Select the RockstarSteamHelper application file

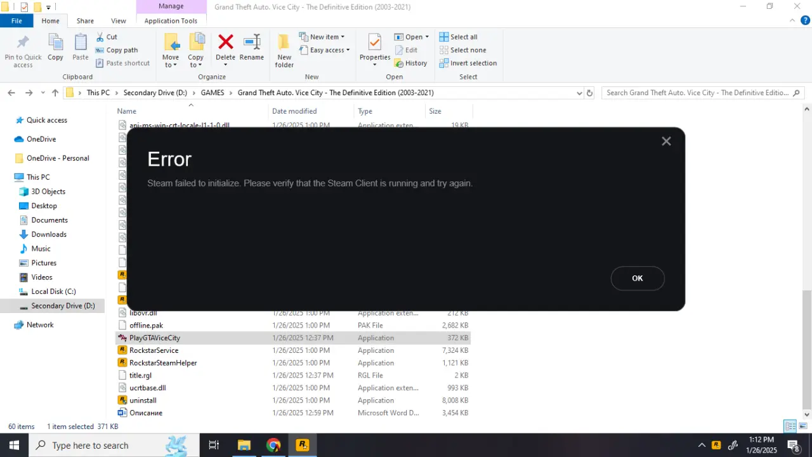[163, 363]
